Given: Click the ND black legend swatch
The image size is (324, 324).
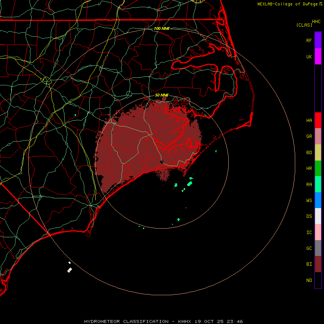Looking at the screenshot, I should 318,280.
